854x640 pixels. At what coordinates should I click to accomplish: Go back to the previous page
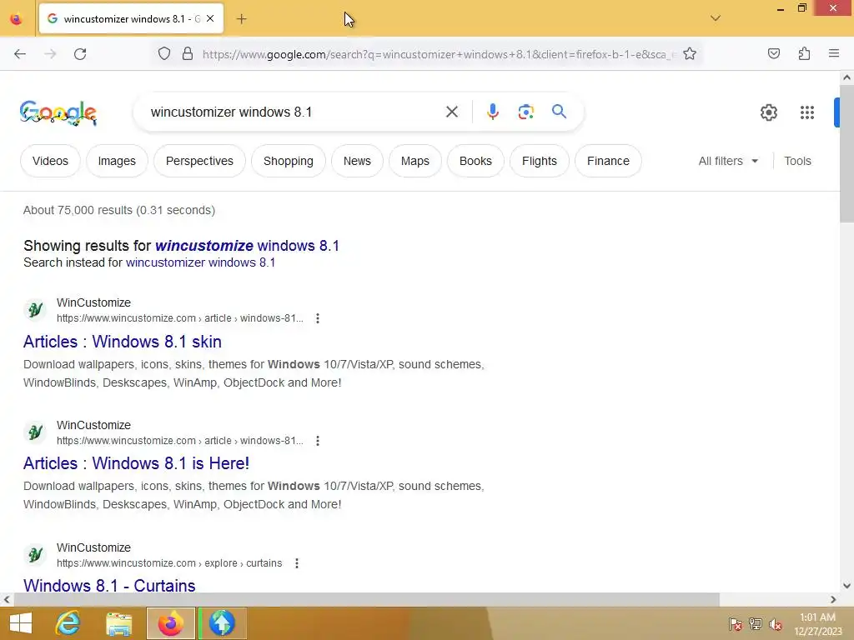pyautogui.click(x=20, y=54)
